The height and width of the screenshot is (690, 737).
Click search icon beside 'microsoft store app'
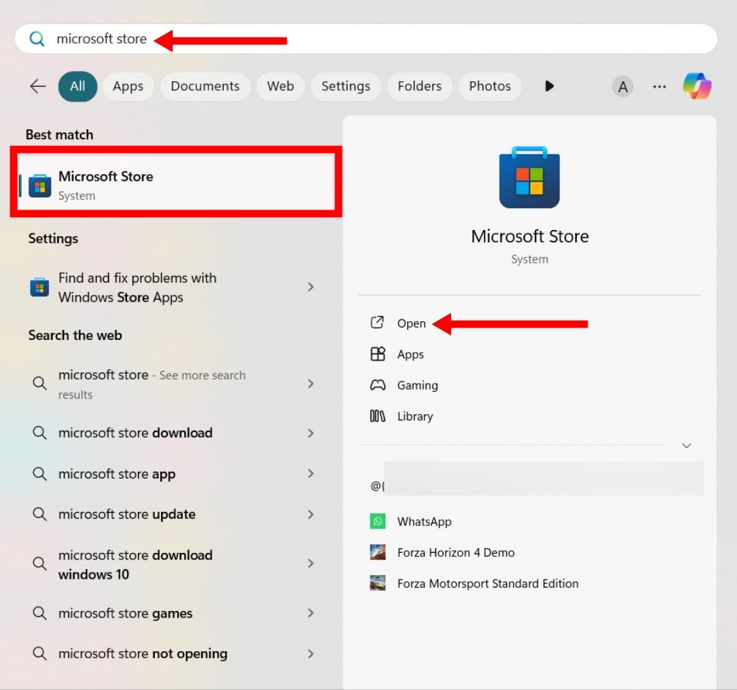[40, 474]
